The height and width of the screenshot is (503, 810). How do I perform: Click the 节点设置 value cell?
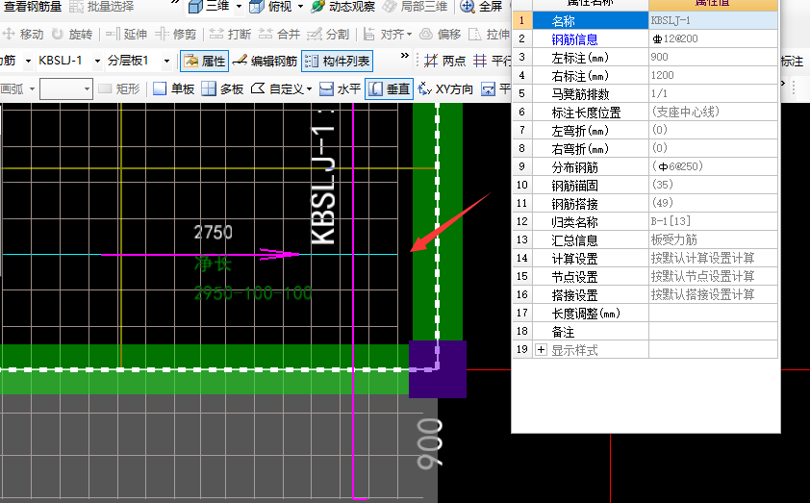(x=713, y=276)
